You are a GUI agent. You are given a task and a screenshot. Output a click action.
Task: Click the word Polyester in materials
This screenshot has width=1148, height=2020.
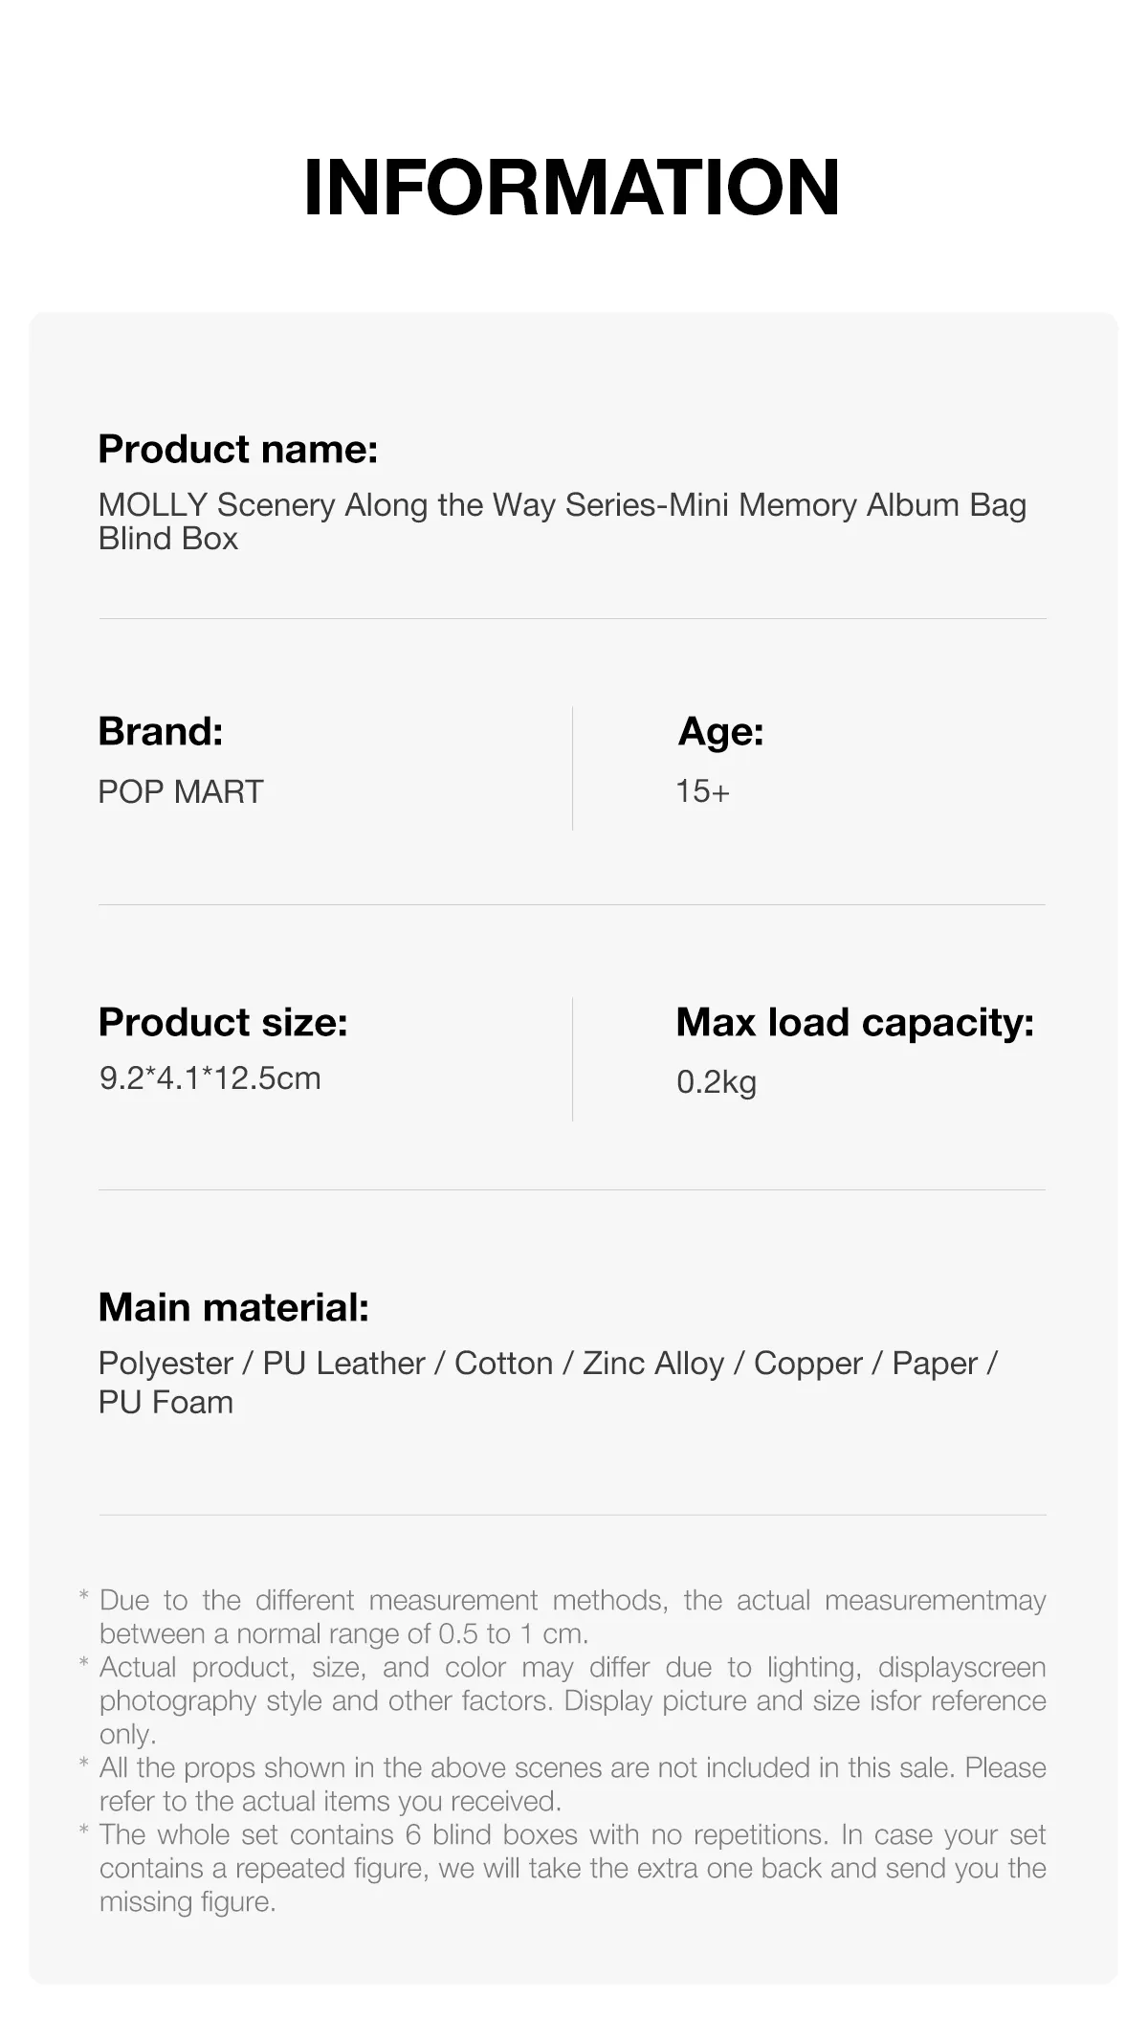(x=166, y=1364)
